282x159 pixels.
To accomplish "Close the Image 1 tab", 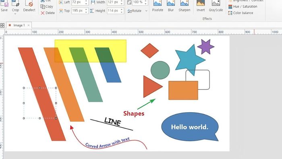I will [x=29, y=25].
